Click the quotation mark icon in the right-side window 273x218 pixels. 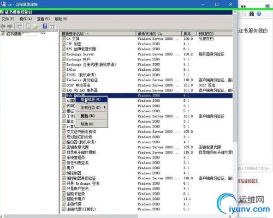(244, 7)
